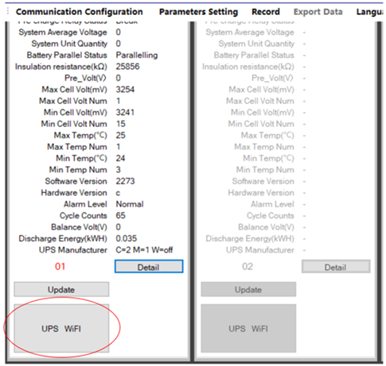Click the Battery Parallel Status label in unit 01
Viewport: 386px width, 366px height.
pos(67,55)
